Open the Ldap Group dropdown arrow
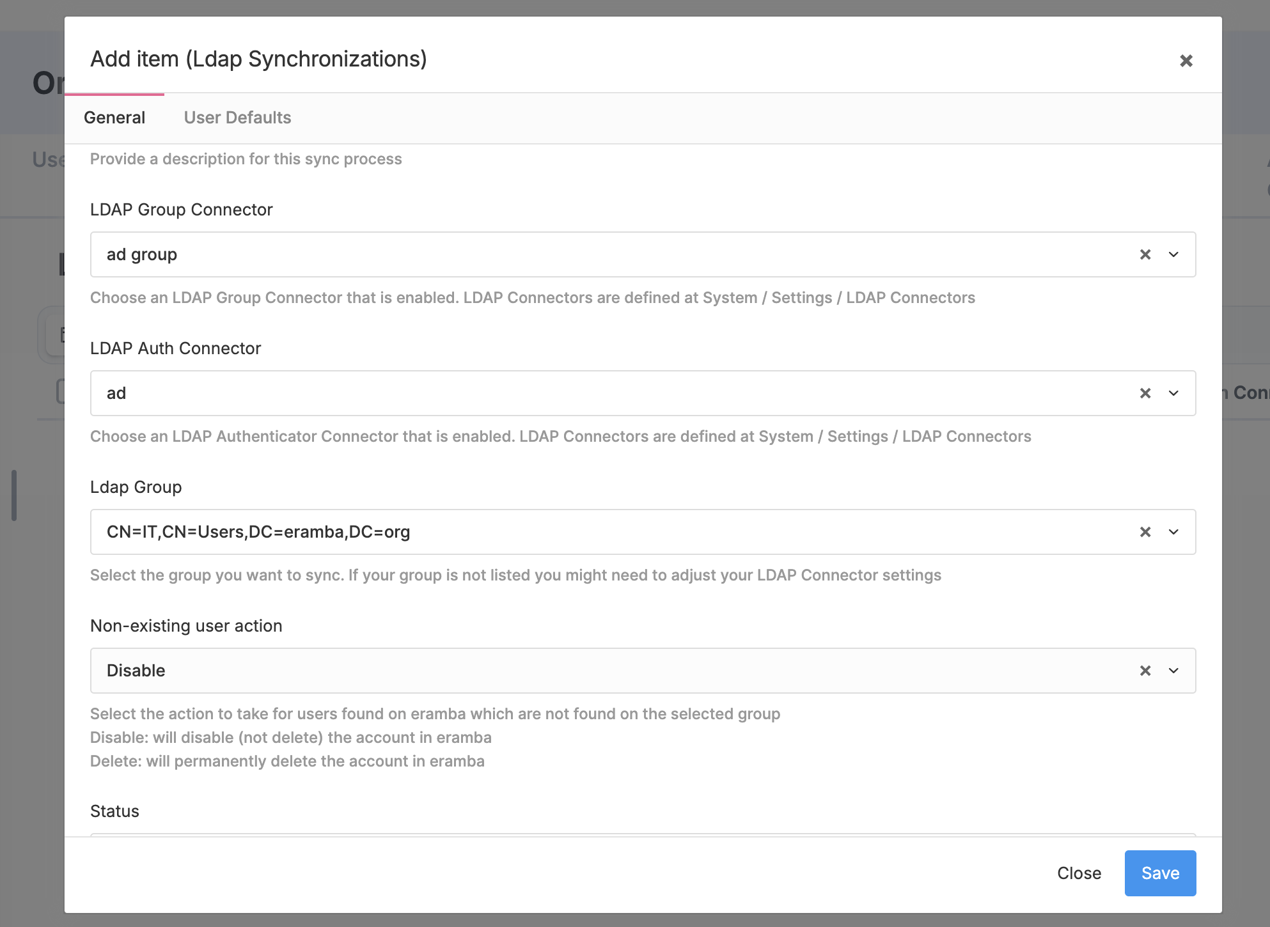 tap(1173, 532)
